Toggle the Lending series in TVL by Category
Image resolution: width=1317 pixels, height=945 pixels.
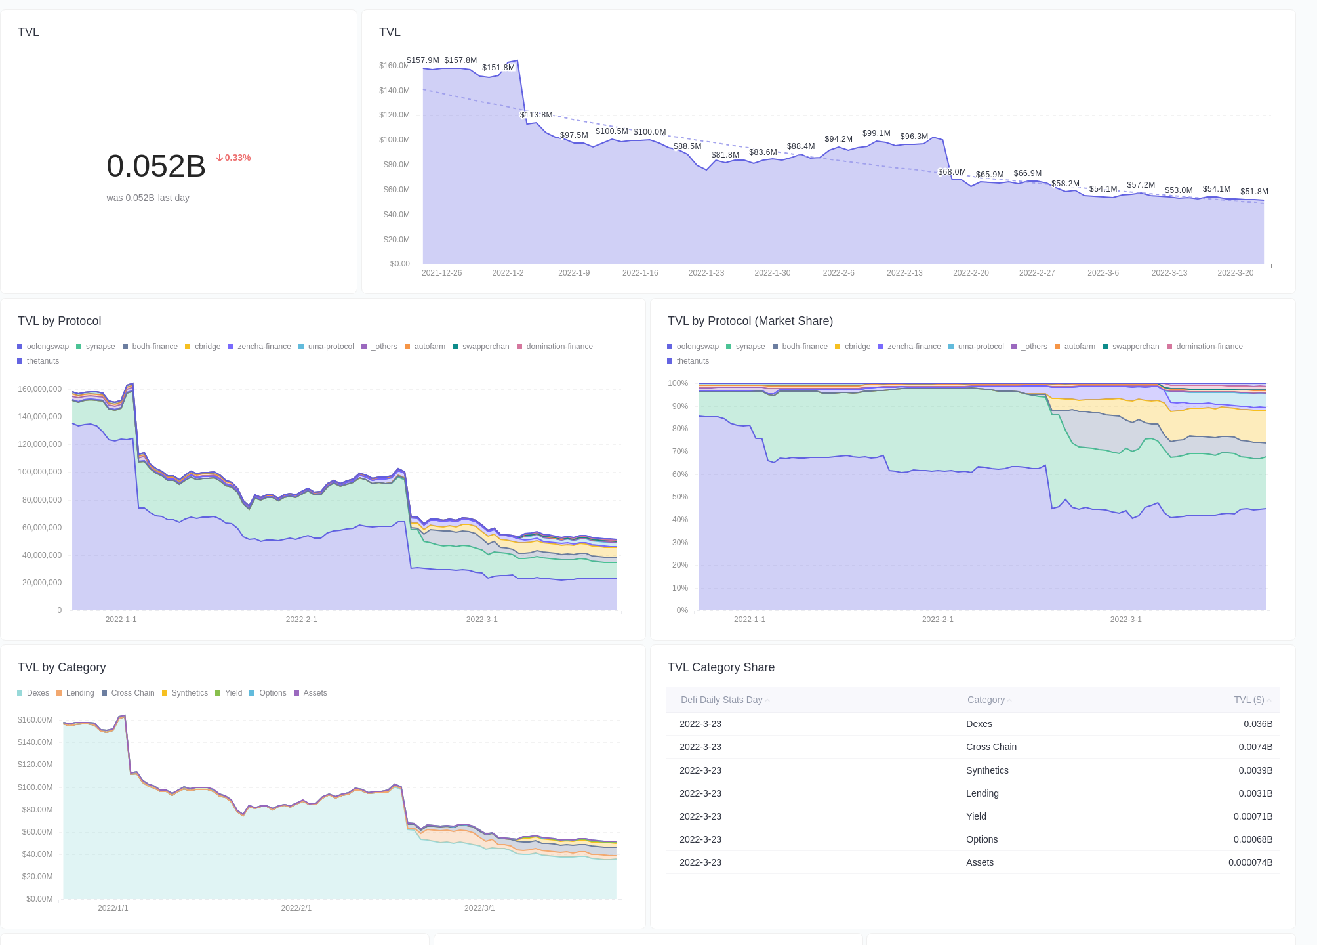click(60, 692)
